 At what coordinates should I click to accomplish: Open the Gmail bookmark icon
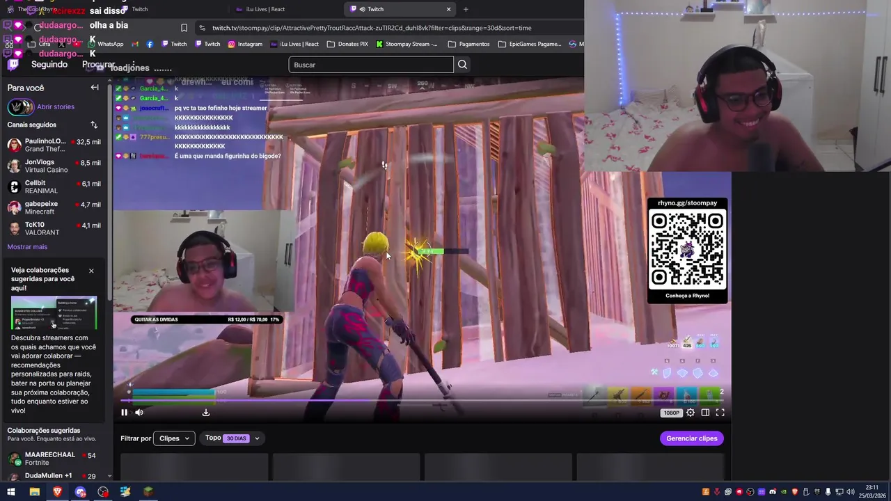click(x=135, y=44)
